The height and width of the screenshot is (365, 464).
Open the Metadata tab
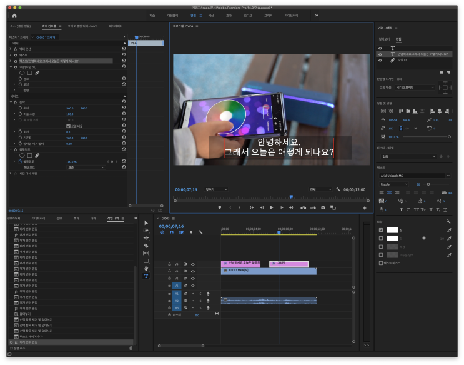[x=116, y=26]
